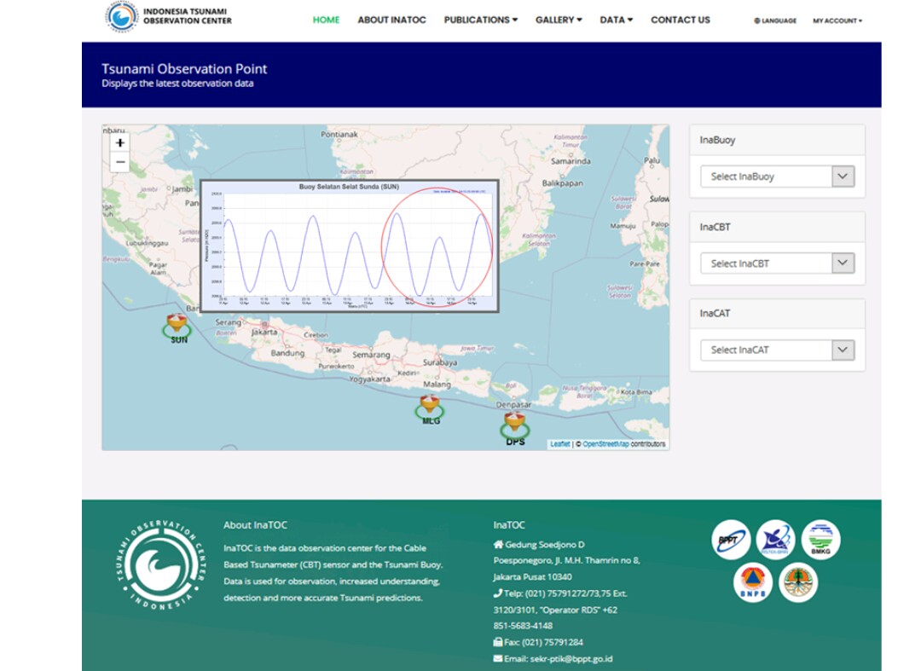Click the BPPT logo in footer
The width and height of the screenshot is (921, 671).
pyautogui.click(x=731, y=540)
